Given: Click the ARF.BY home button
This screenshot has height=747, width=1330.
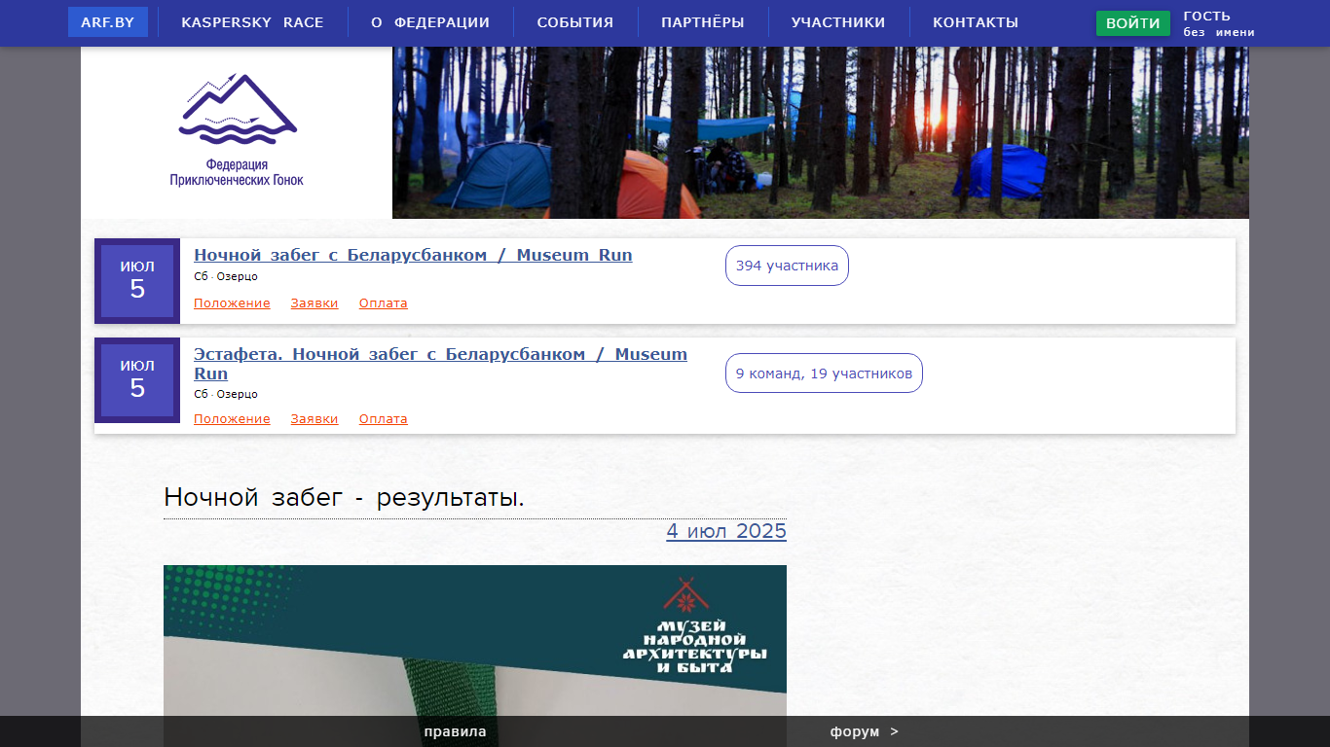Looking at the screenshot, I should pos(108,22).
